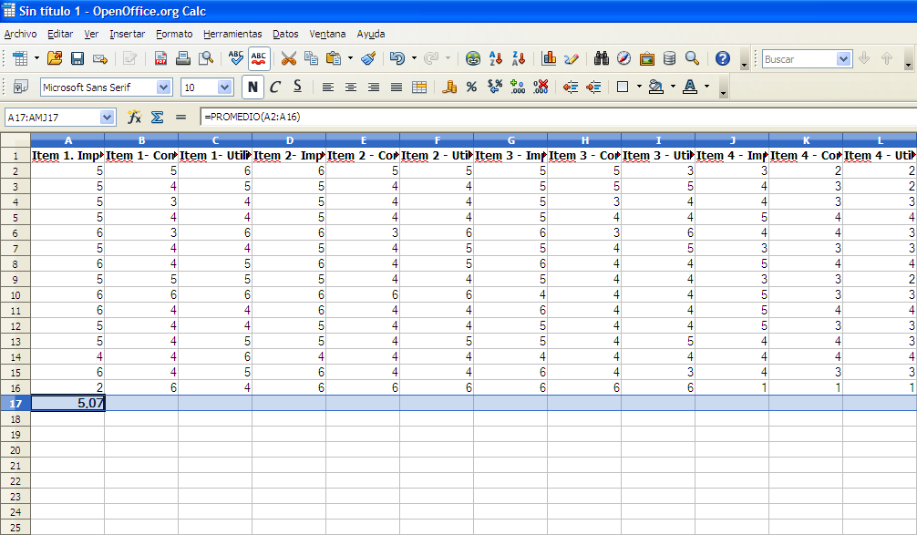Open the font name dropdown
This screenshot has height=535, width=917.
164,87
